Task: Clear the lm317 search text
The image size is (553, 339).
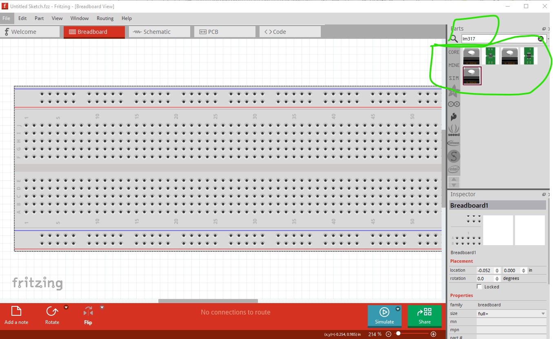Action: [540, 39]
